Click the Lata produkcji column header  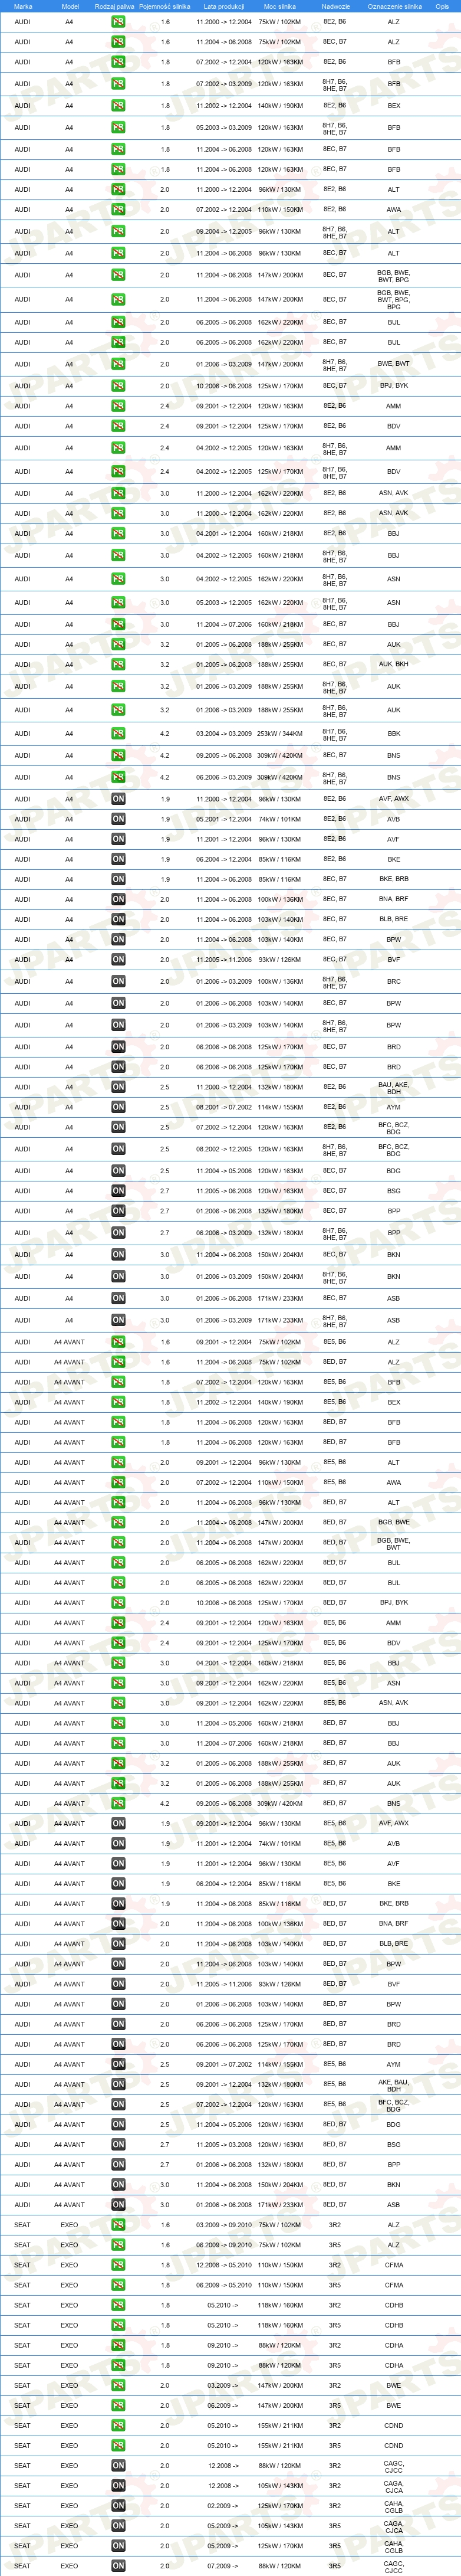click(x=224, y=6)
